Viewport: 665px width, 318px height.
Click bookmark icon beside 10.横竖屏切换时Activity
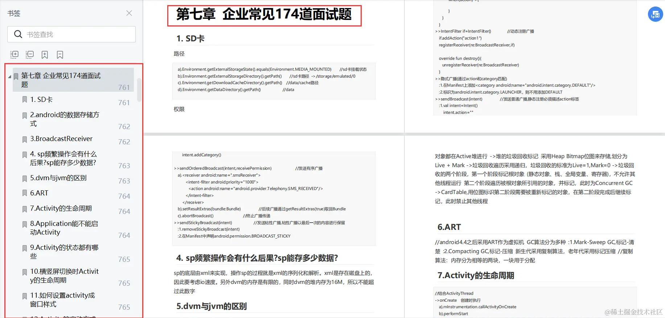(25, 272)
